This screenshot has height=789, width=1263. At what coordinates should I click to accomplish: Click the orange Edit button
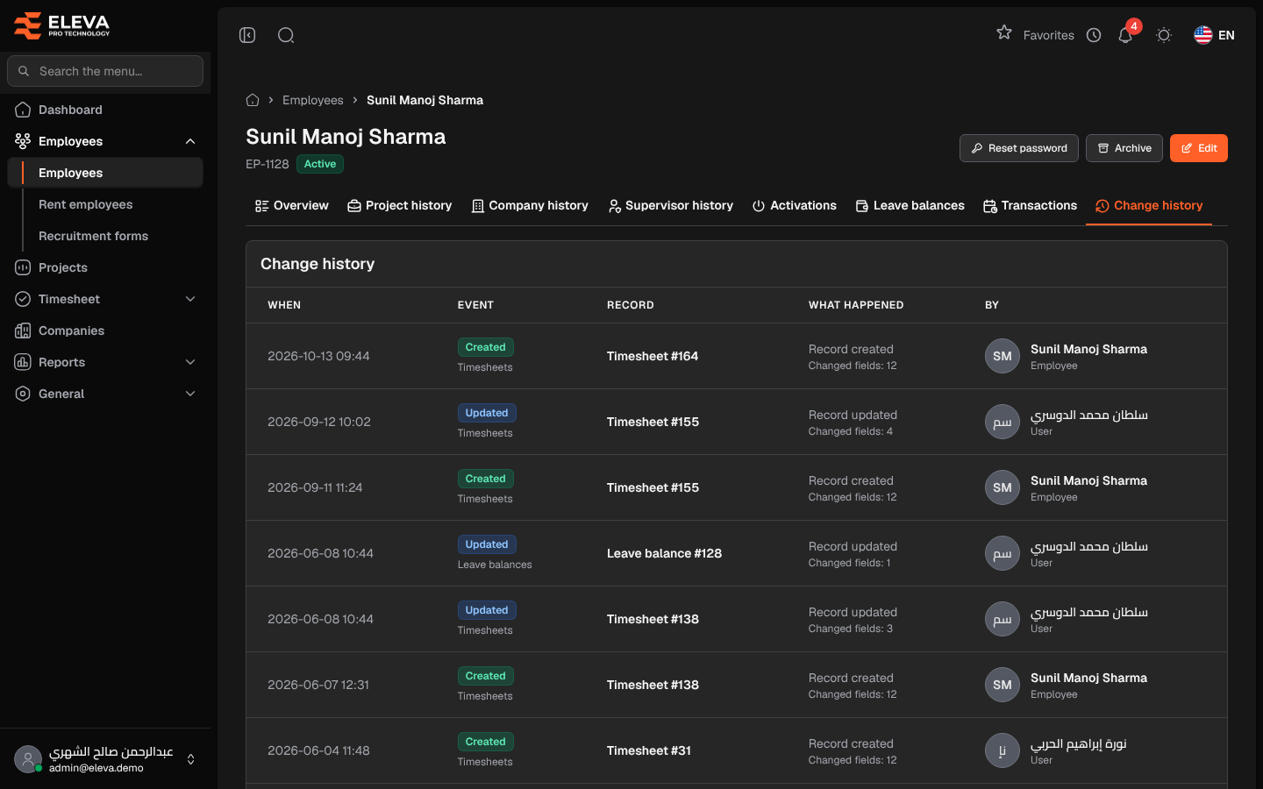(1199, 148)
